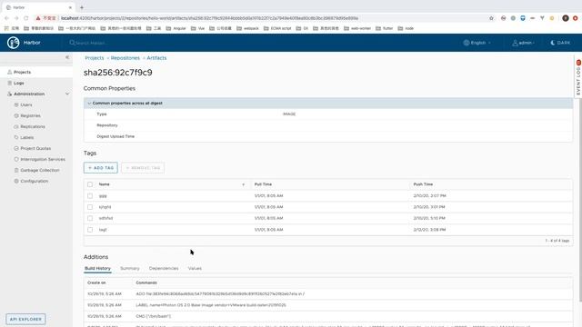
Task: Click the Projects sidebar icon
Action: pos(10,72)
